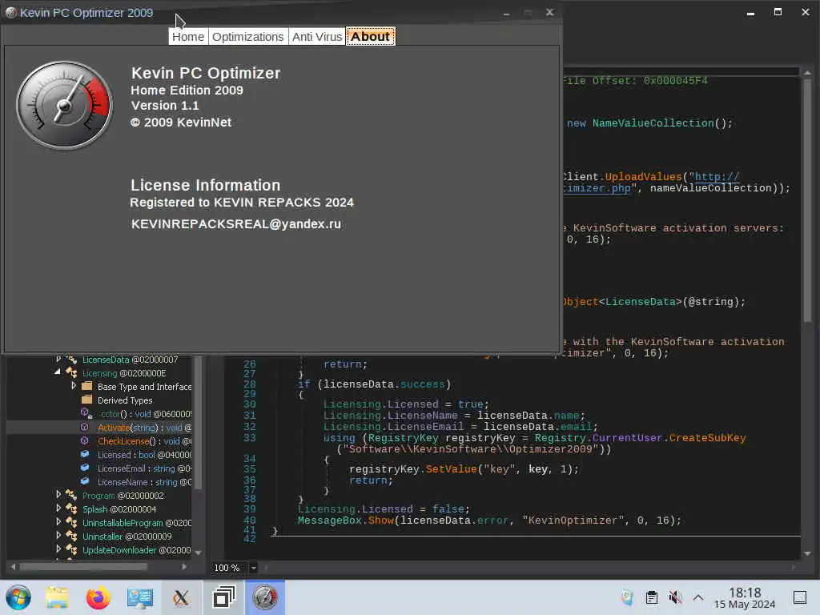
Task: Open the Optimizations tab
Action: 248,37
